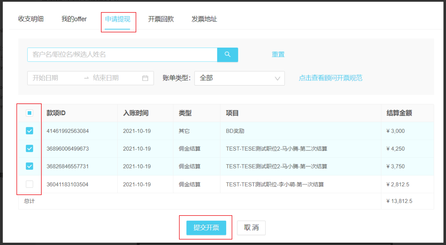Click ID 41461992563084 cell

[x=68, y=131]
